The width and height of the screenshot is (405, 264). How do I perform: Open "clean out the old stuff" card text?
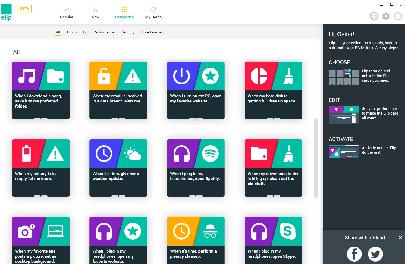(273, 178)
